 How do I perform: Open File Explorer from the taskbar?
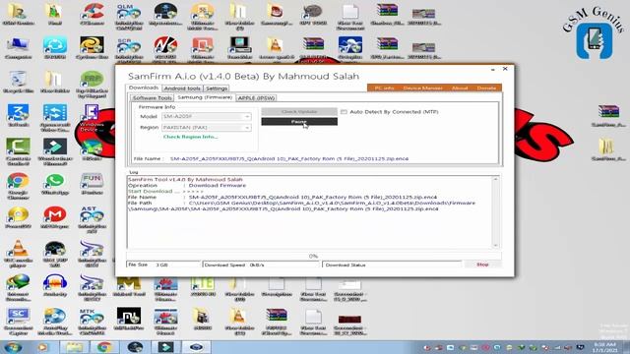(75, 347)
